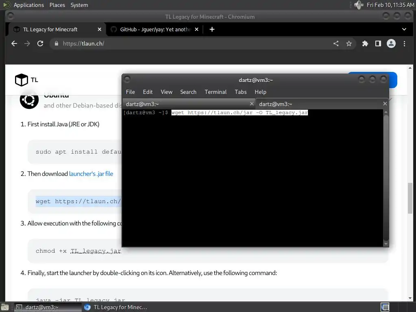Open the Applications menu
416x312 pixels.
tap(29, 5)
